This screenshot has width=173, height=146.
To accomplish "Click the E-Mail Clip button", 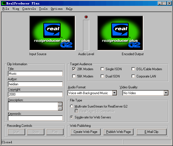I will (152, 132).
